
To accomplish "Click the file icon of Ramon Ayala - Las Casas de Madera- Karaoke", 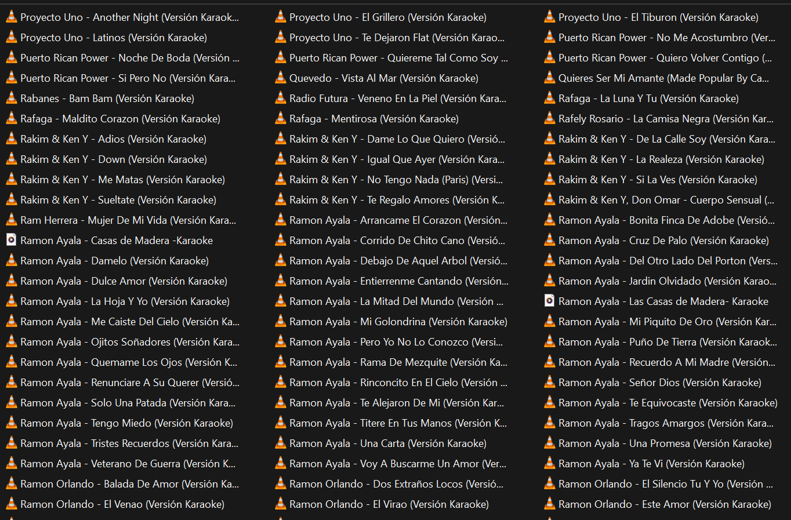I will coord(549,301).
